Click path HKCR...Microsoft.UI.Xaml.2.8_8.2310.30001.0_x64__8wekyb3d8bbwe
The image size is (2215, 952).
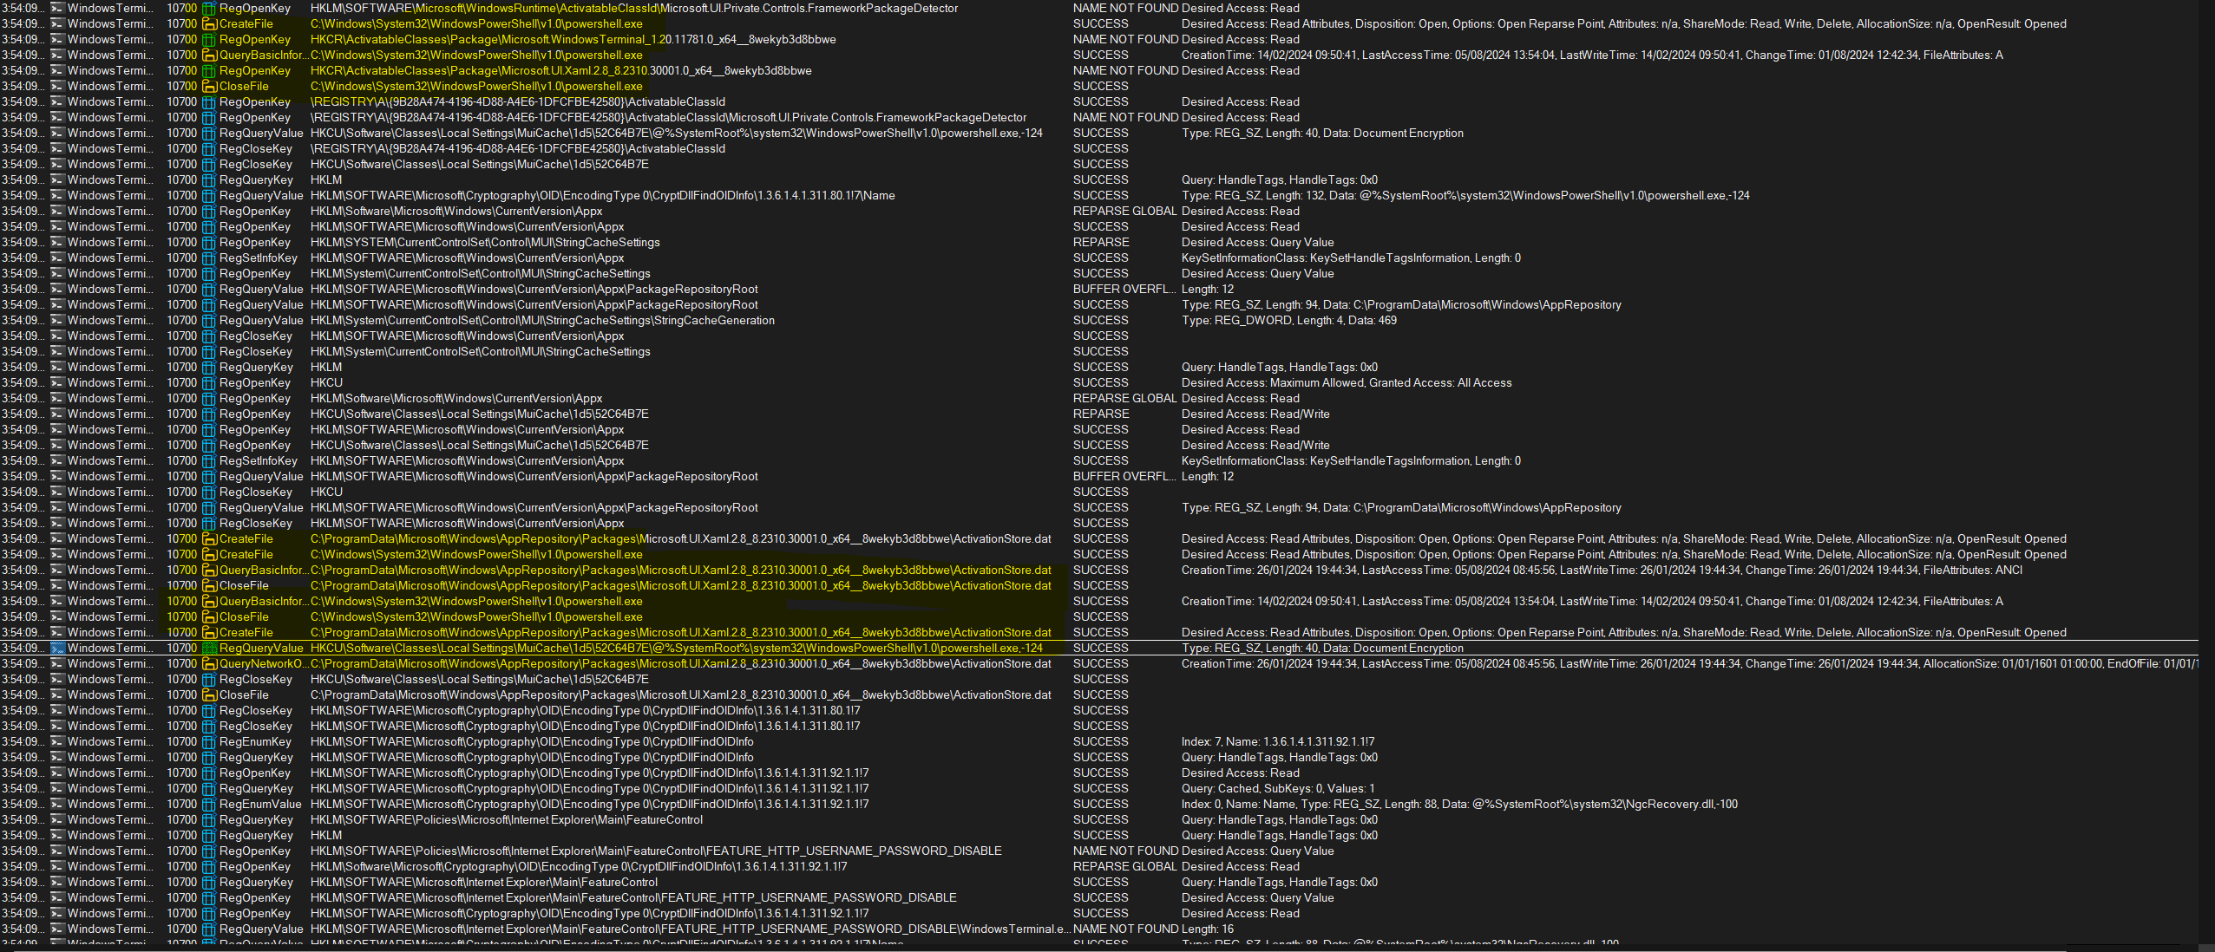[561, 70]
